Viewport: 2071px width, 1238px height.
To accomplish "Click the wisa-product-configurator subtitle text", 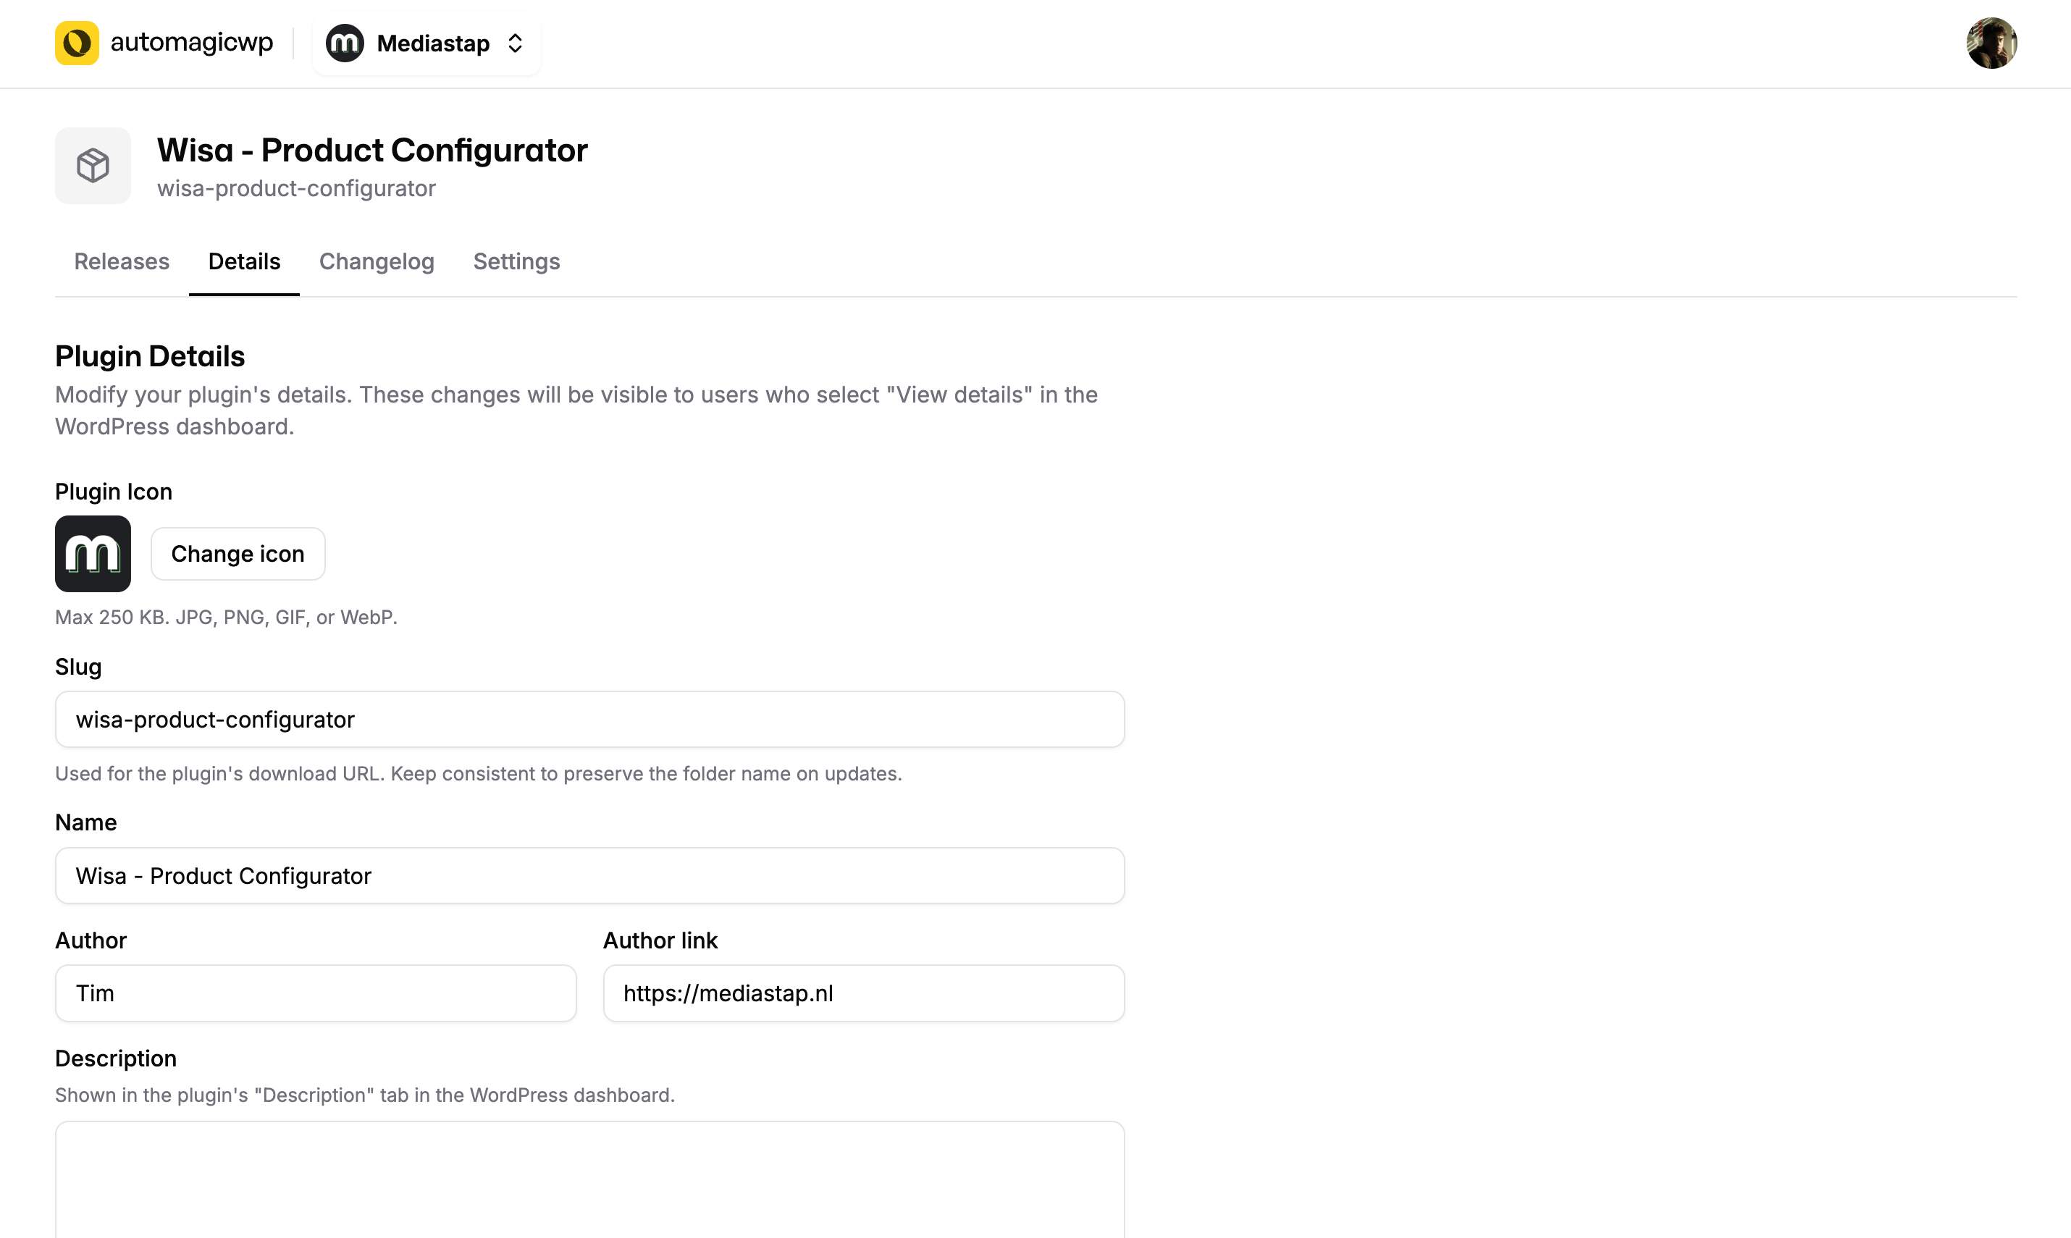I will pyautogui.click(x=296, y=188).
